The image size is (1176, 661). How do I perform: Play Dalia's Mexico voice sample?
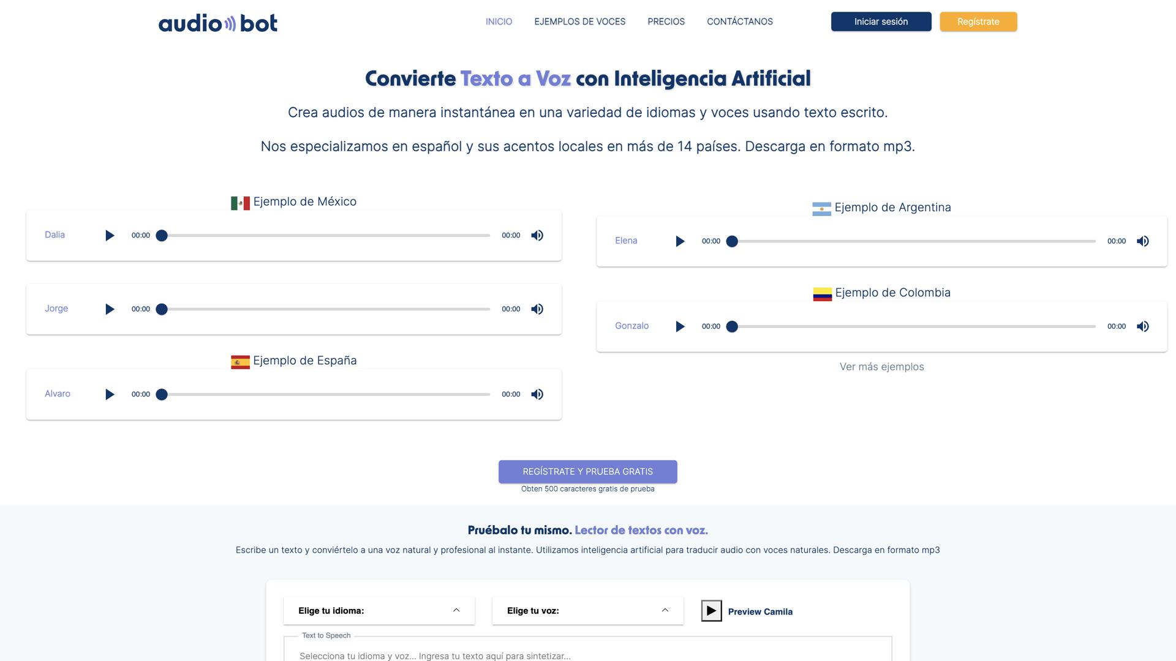[x=110, y=235]
